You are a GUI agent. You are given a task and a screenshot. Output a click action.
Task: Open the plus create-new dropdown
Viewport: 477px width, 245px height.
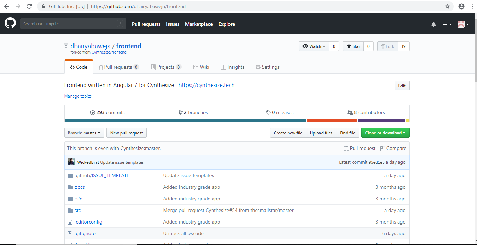click(x=447, y=24)
